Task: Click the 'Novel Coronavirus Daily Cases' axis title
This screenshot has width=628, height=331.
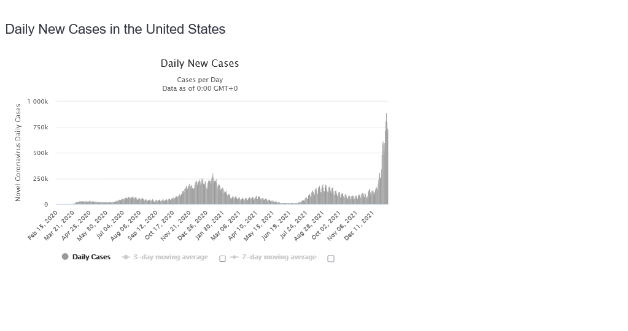Action: pyautogui.click(x=18, y=153)
